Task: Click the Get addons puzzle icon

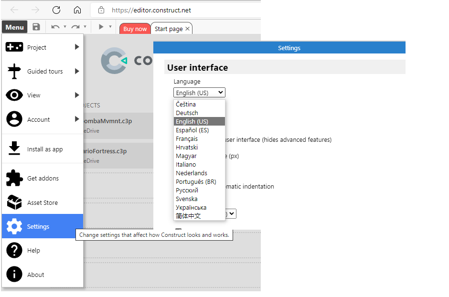Action: (x=14, y=178)
